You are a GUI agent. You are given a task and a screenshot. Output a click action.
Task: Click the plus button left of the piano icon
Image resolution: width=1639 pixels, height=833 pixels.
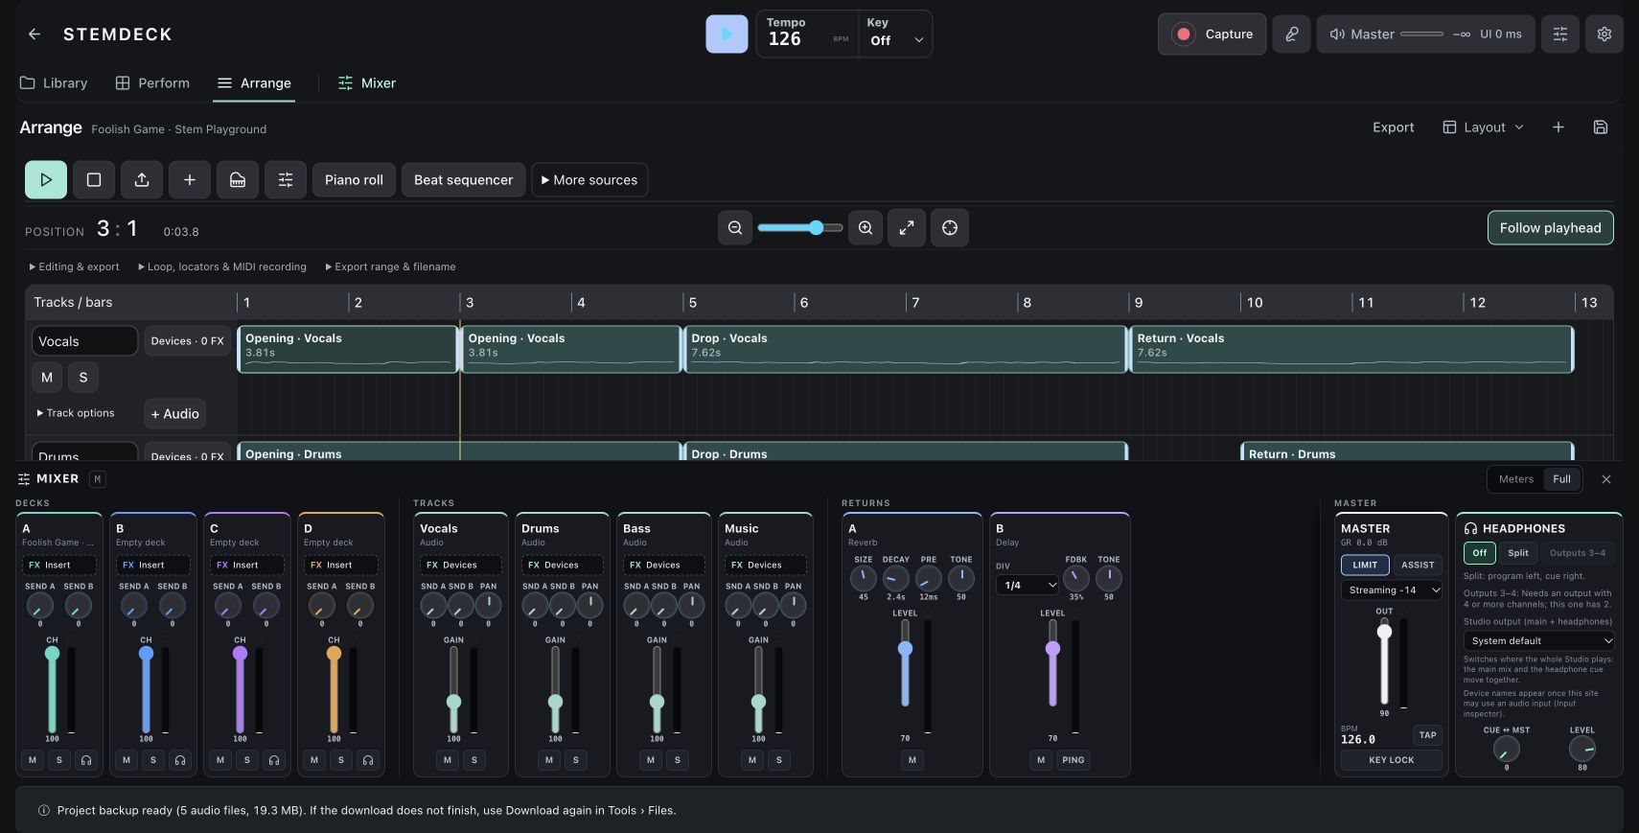[x=190, y=179]
